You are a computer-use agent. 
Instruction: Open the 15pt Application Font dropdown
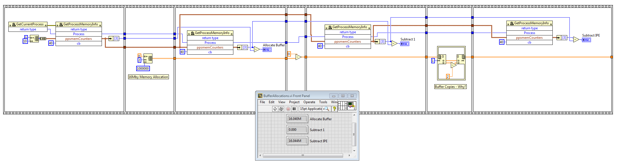click(311, 109)
